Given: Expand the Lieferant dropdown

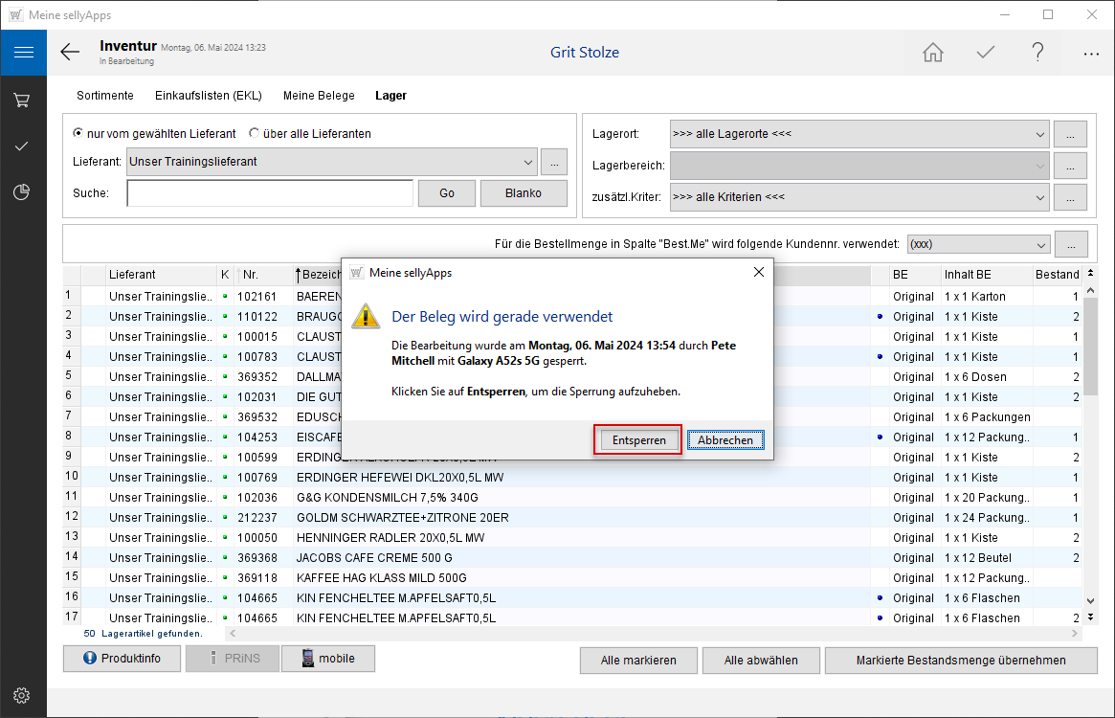Looking at the screenshot, I should (528, 162).
